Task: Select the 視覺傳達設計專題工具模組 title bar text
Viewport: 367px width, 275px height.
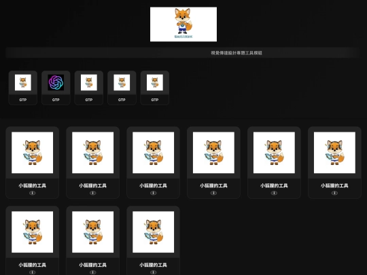Action: (236, 53)
